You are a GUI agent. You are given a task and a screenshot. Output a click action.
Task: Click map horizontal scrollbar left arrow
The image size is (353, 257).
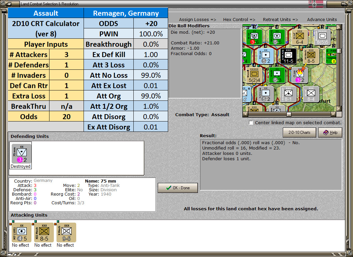pos(245,114)
